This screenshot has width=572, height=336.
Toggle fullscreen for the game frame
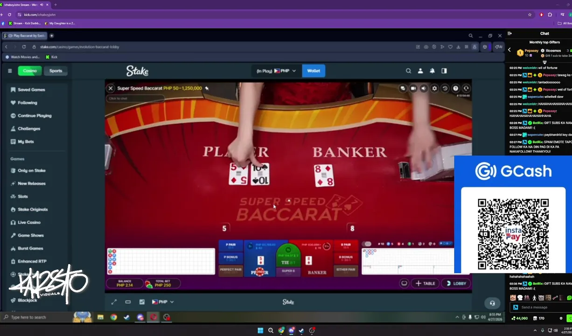coord(114,302)
